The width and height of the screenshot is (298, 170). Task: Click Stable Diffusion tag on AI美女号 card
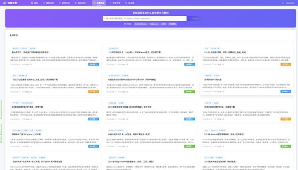coord(114,76)
